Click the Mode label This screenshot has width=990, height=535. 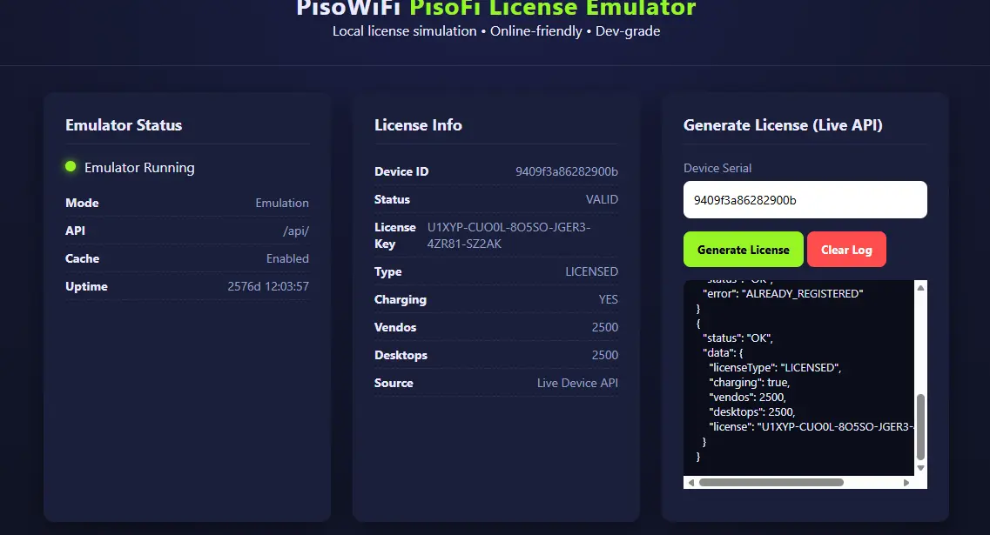(x=82, y=204)
